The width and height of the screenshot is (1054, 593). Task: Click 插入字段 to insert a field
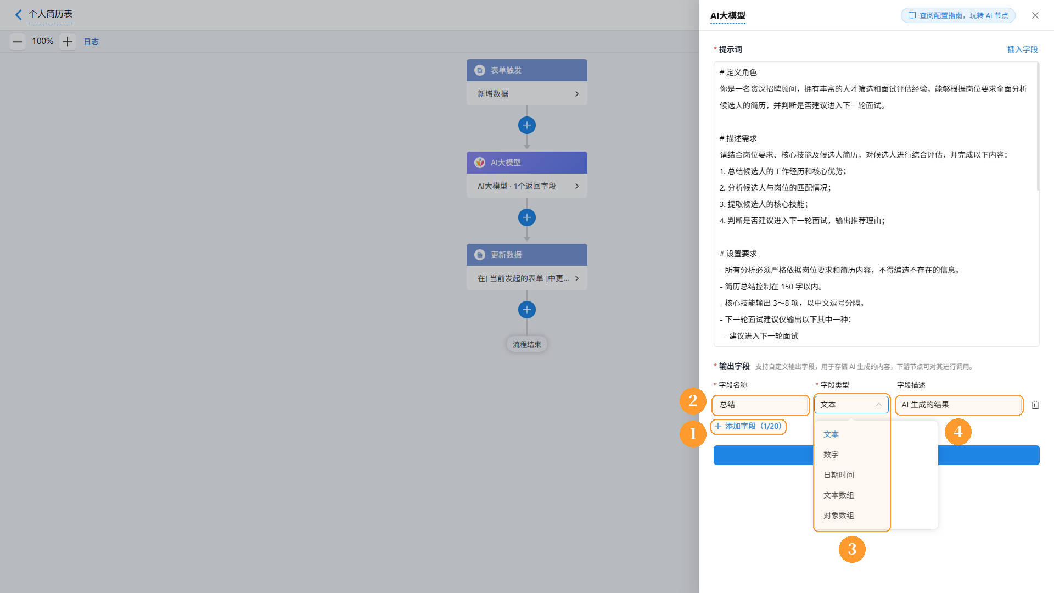click(x=1022, y=49)
